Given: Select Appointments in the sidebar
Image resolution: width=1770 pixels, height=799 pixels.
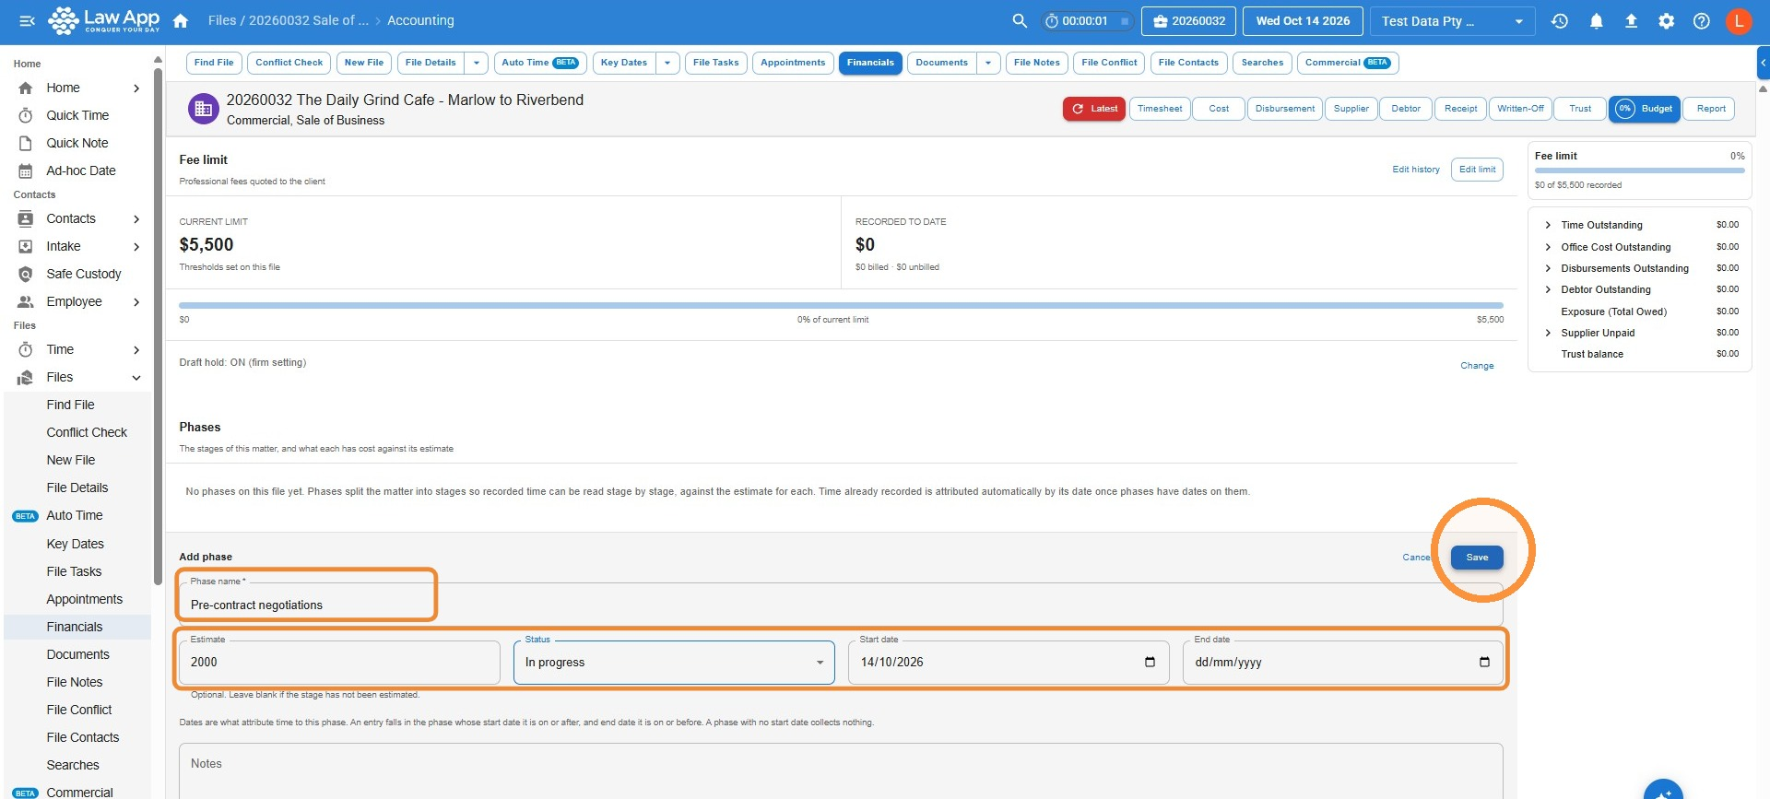Looking at the screenshot, I should [85, 599].
